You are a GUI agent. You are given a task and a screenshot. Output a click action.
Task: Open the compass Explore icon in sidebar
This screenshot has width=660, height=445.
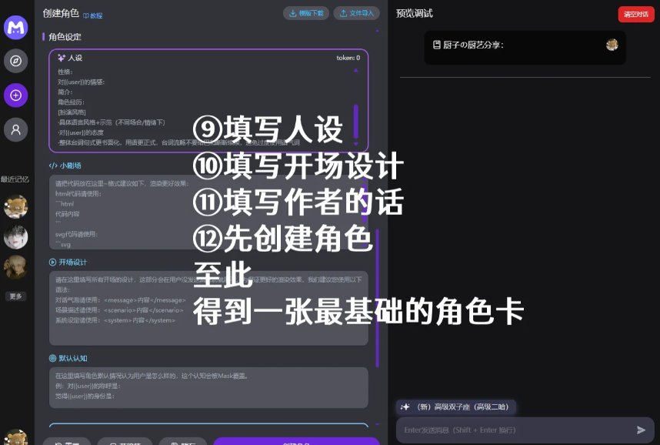click(15, 61)
